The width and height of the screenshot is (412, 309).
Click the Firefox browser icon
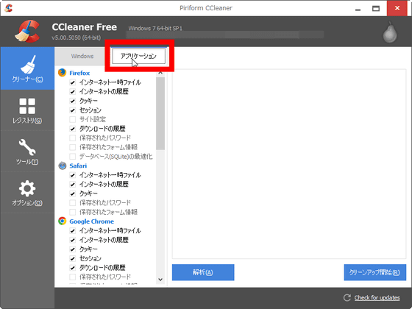point(63,73)
